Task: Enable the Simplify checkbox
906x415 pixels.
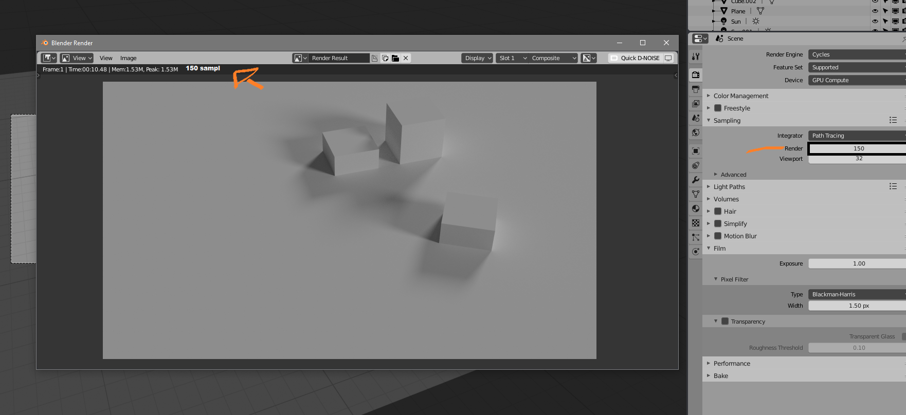Action: [718, 224]
